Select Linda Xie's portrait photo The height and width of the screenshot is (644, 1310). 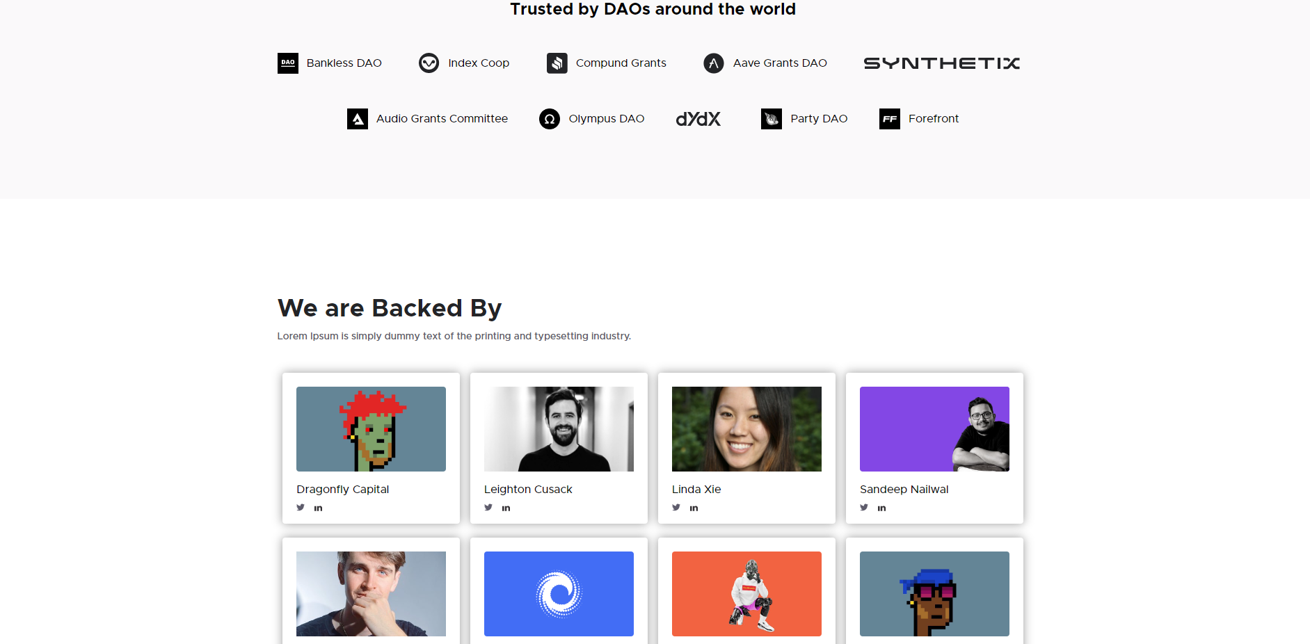click(746, 429)
